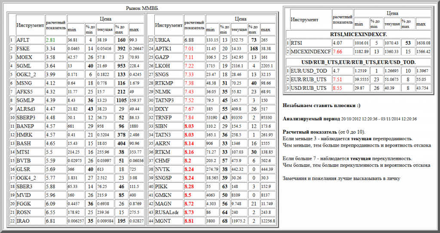The height and width of the screenshot is (233, 440).
Task: Click the 'Анализируемый период' date range text
Action: coord(350,119)
